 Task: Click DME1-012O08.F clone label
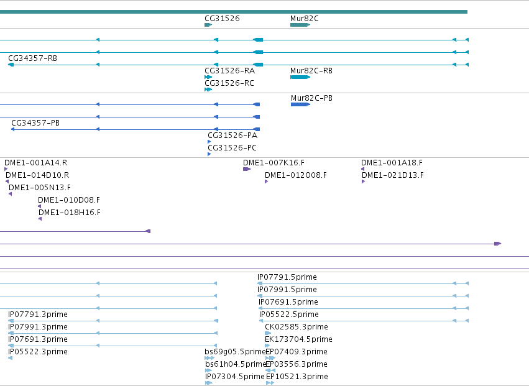pyautogui.click(x=296, y=175)
